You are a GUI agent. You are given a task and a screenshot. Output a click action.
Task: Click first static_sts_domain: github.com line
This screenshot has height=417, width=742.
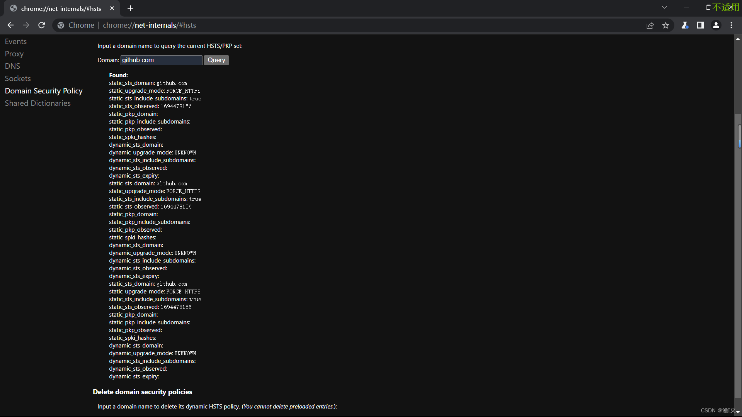coord(148,83)
